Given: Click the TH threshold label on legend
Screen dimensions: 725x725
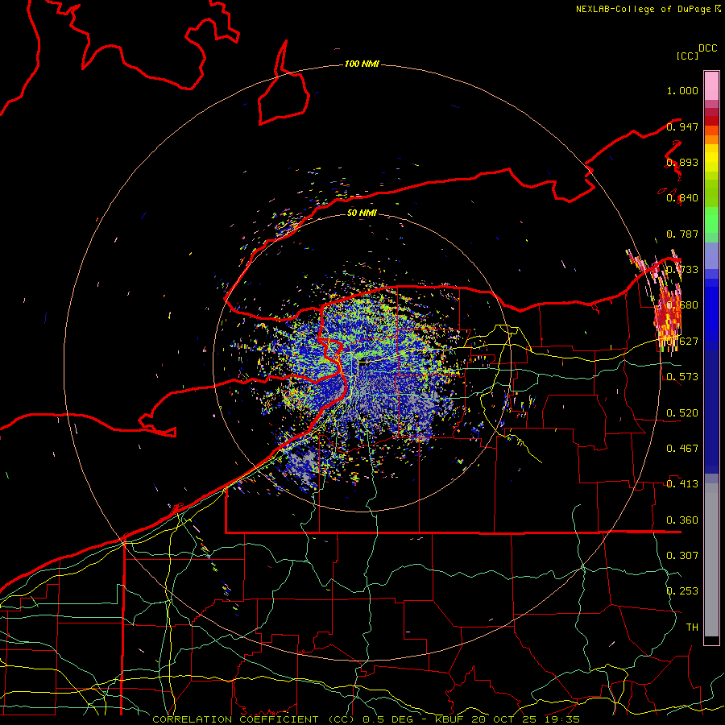Looking at the screenshot, I should coord(692,628).
